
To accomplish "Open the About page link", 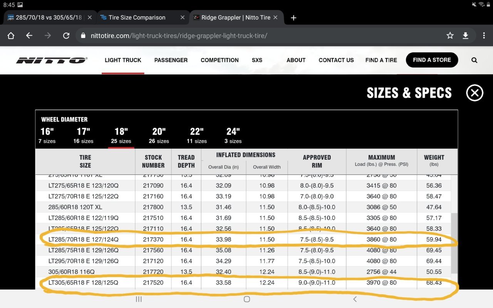I will coord(296,60).
